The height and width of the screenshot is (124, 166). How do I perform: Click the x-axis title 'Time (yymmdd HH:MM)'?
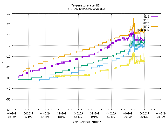[86, 122]
